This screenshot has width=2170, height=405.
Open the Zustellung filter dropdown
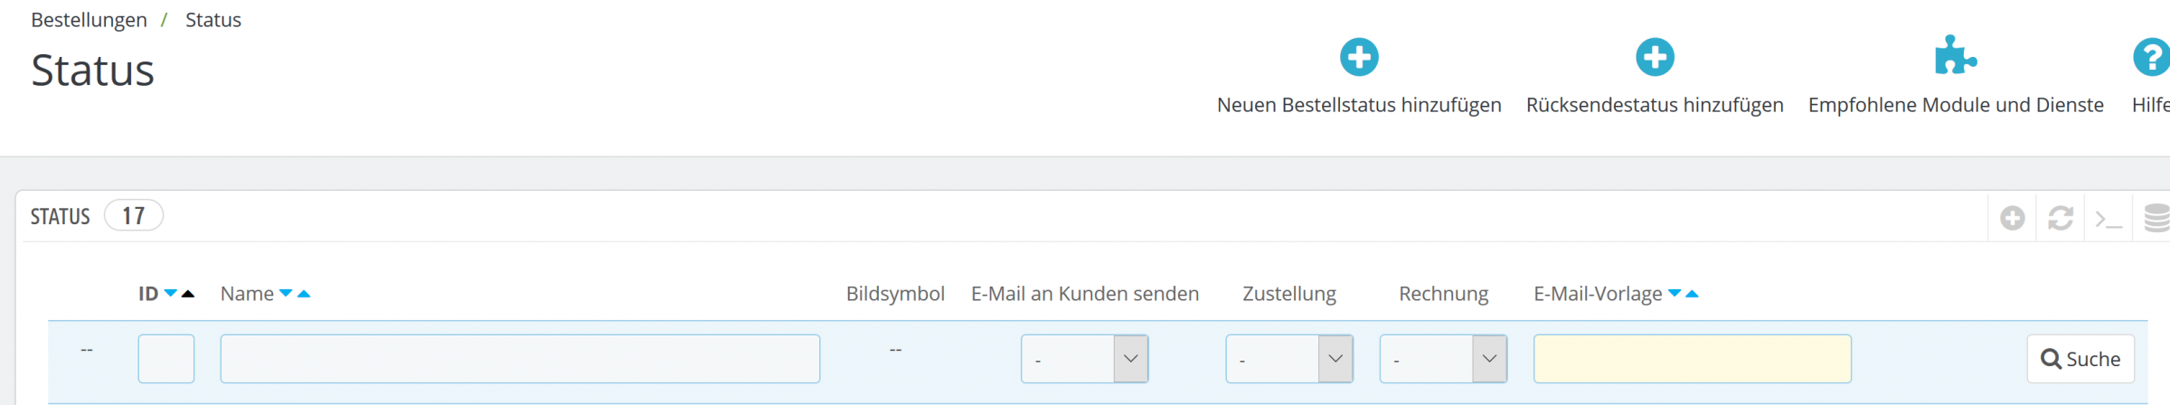click(1289, 359)
